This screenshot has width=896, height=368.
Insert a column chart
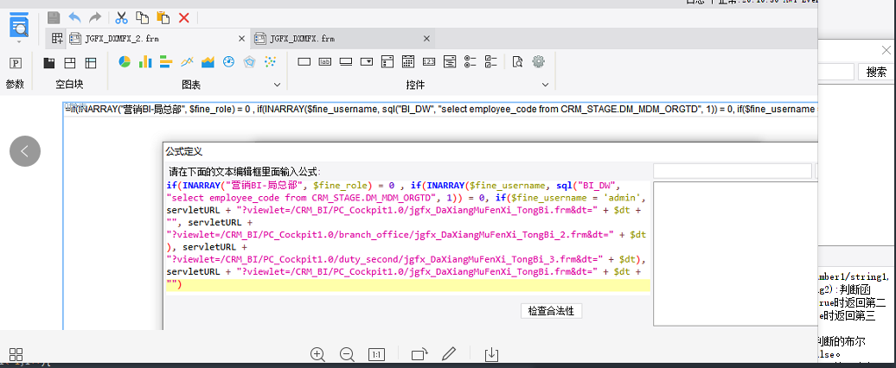click(145, 61)
